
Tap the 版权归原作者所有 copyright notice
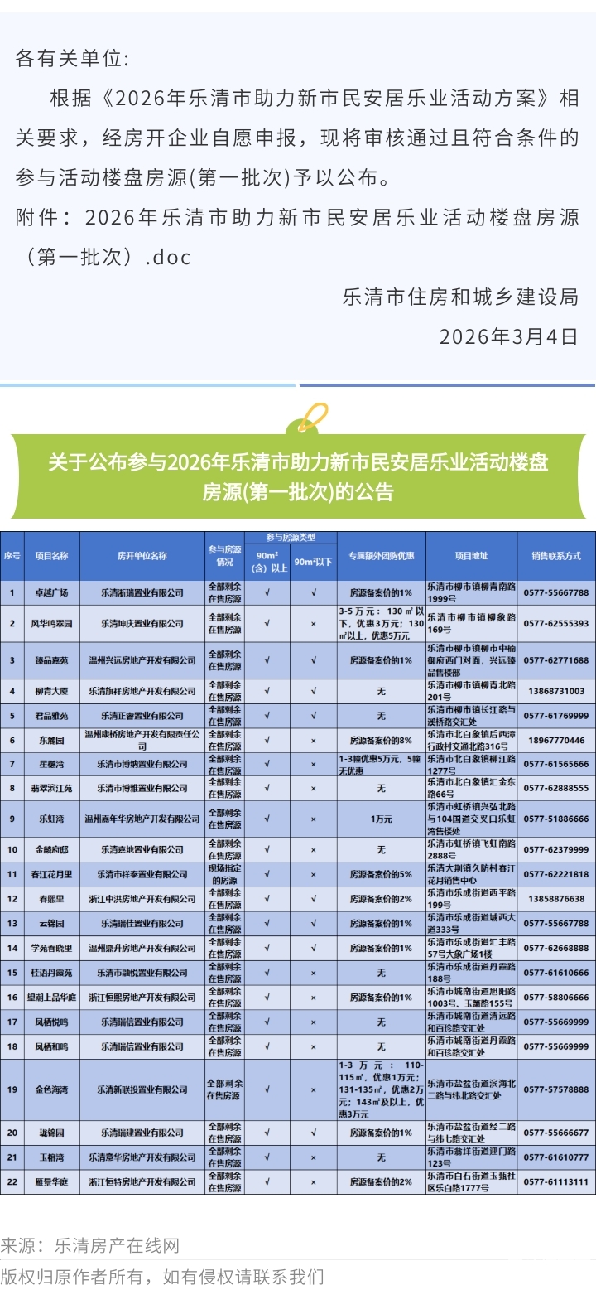pyautogui.click(x=162, y=1276)
